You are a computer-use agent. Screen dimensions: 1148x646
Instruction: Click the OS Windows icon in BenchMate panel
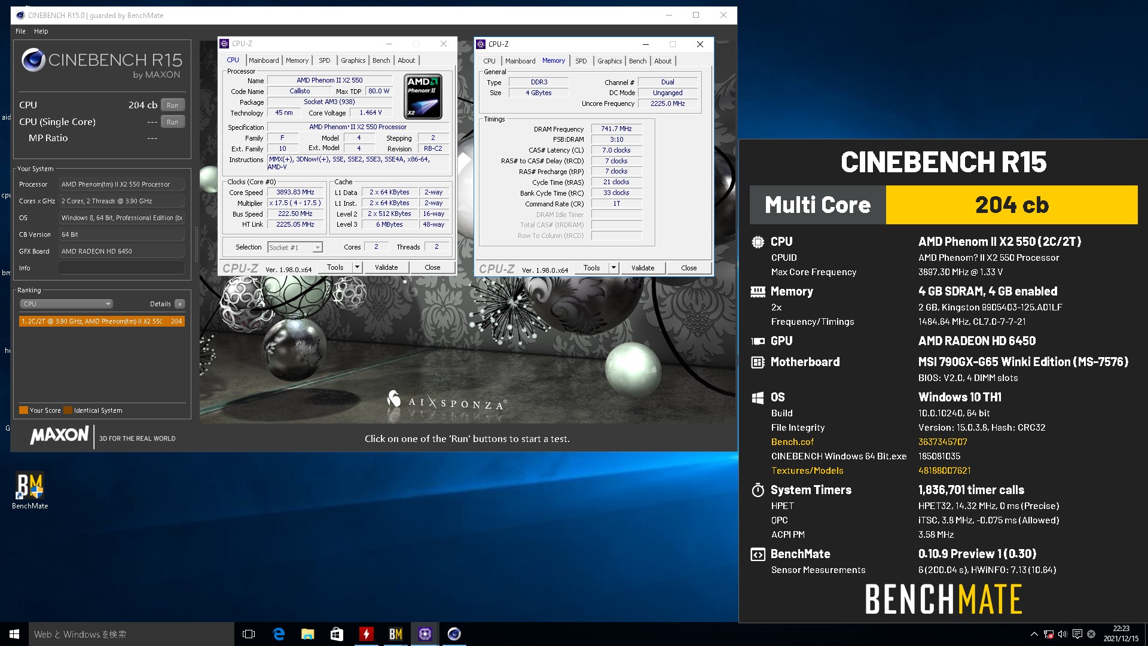(x=758, y=397)
